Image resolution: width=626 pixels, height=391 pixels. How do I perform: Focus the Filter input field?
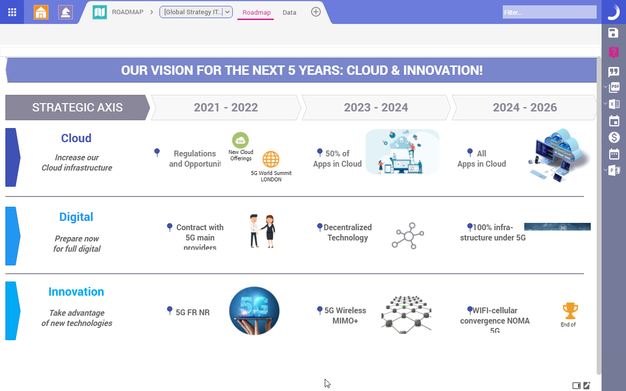pyautogui.click(x=550, y=12)
